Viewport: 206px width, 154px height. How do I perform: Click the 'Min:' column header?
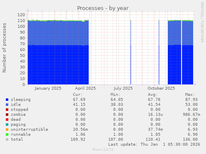pos(115,95)
